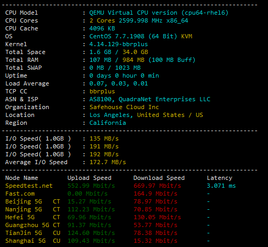
Task: Click Speedtest.net download speed 669.97 Mbit/s
Action: coord(157,186)
